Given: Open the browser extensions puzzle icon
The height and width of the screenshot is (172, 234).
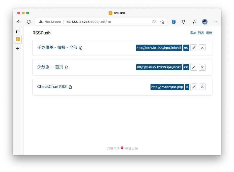Looking at the screenshot, I should coord(183,22).
